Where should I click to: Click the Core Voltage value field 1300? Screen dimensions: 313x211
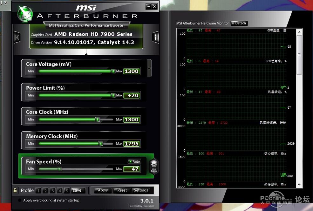click(132, 71)
